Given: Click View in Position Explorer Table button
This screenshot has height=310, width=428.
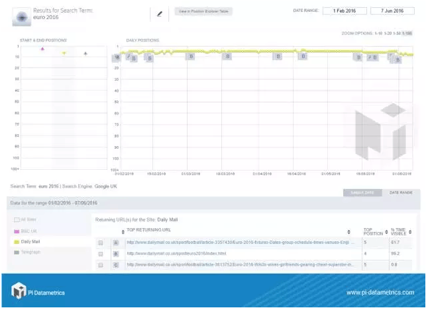Looking at the screenshot, I should click(203, 11).
